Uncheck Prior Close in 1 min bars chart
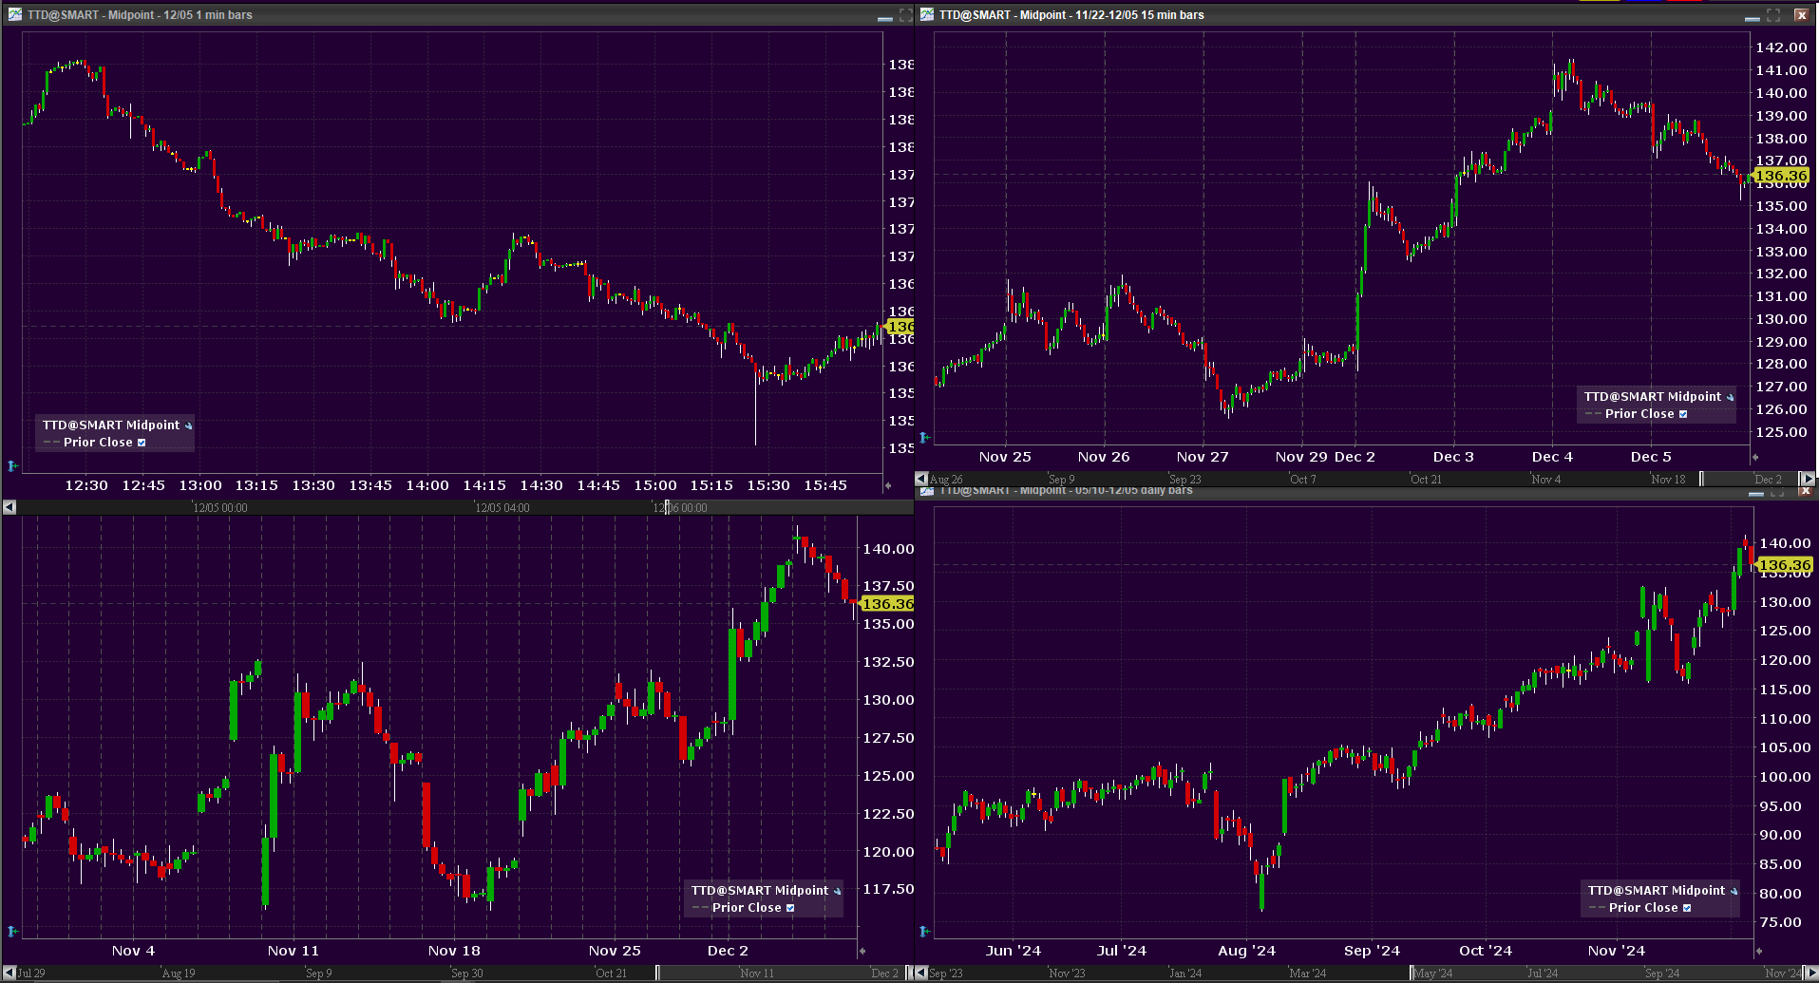Screen dimensions: 1819x983 click(x=142, y=443)
